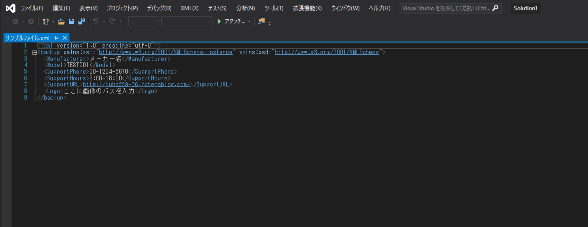Click the アタッチ... button

[x=234, y=21]
